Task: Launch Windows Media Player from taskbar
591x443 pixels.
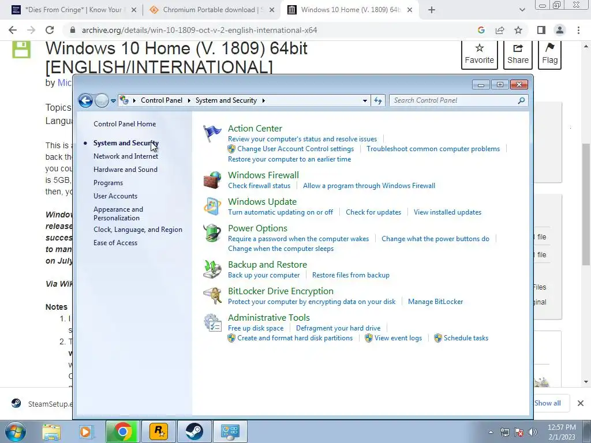Action: pyautogui.click(x=87, y=431)
